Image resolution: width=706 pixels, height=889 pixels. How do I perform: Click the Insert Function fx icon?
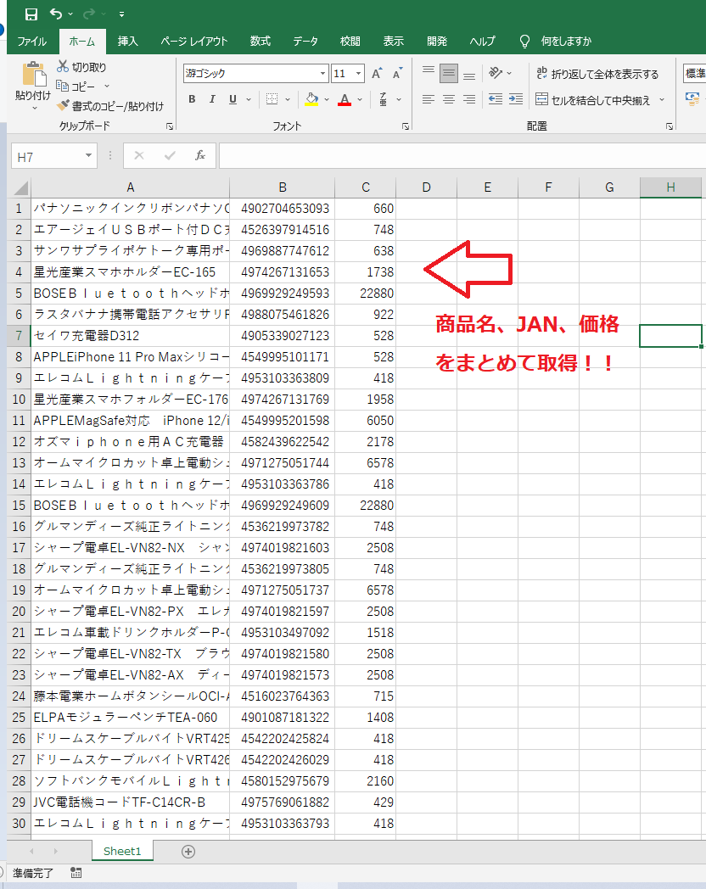point(199,155)
